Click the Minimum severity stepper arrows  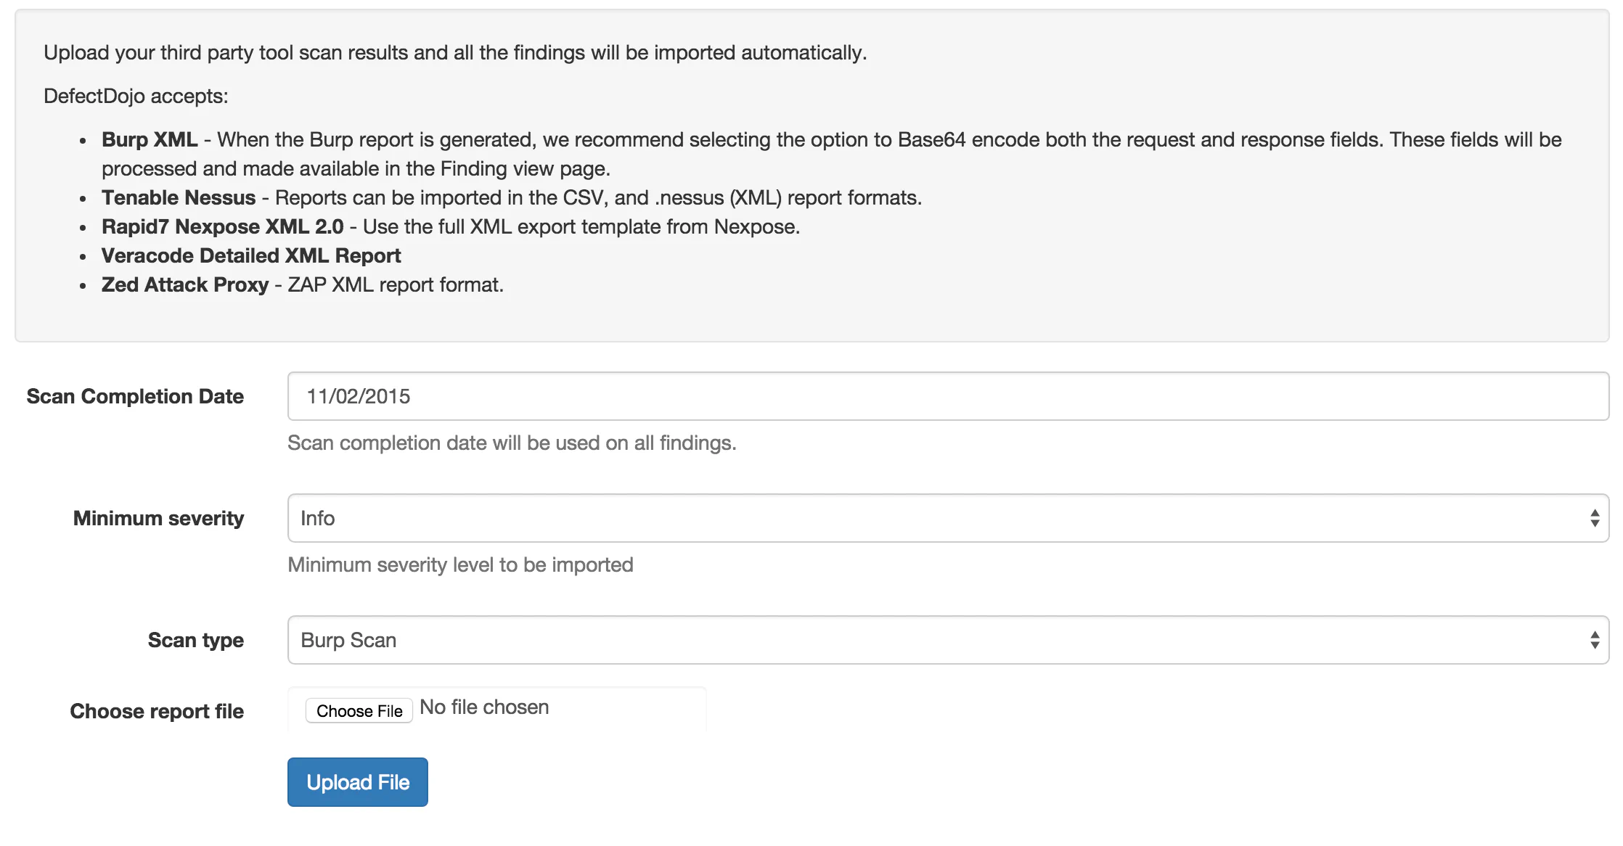[x=1594, y=517]
